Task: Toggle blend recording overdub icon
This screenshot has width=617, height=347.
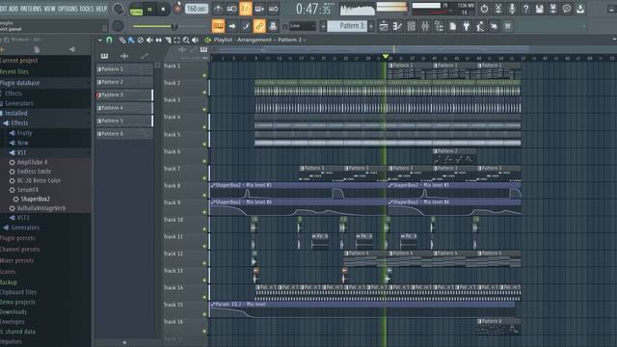Action: pos(259,9)
